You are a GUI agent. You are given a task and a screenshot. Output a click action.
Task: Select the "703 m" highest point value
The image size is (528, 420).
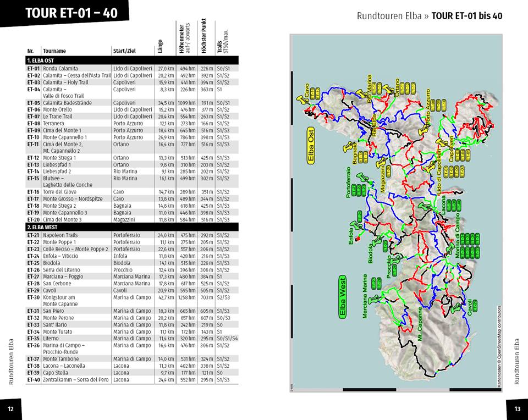(x=207, y=297)
